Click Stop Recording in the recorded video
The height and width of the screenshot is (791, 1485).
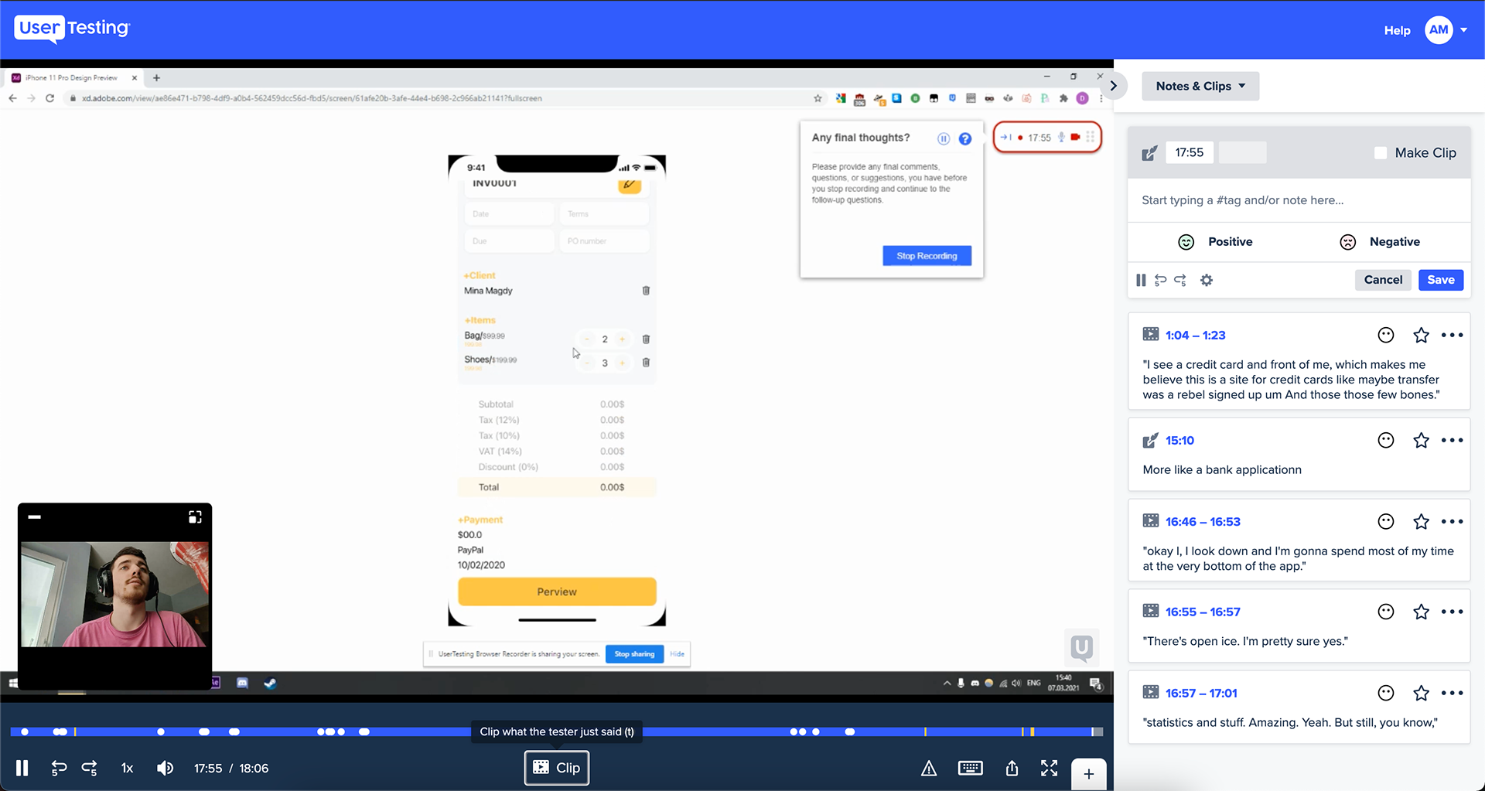click(927, 256)
